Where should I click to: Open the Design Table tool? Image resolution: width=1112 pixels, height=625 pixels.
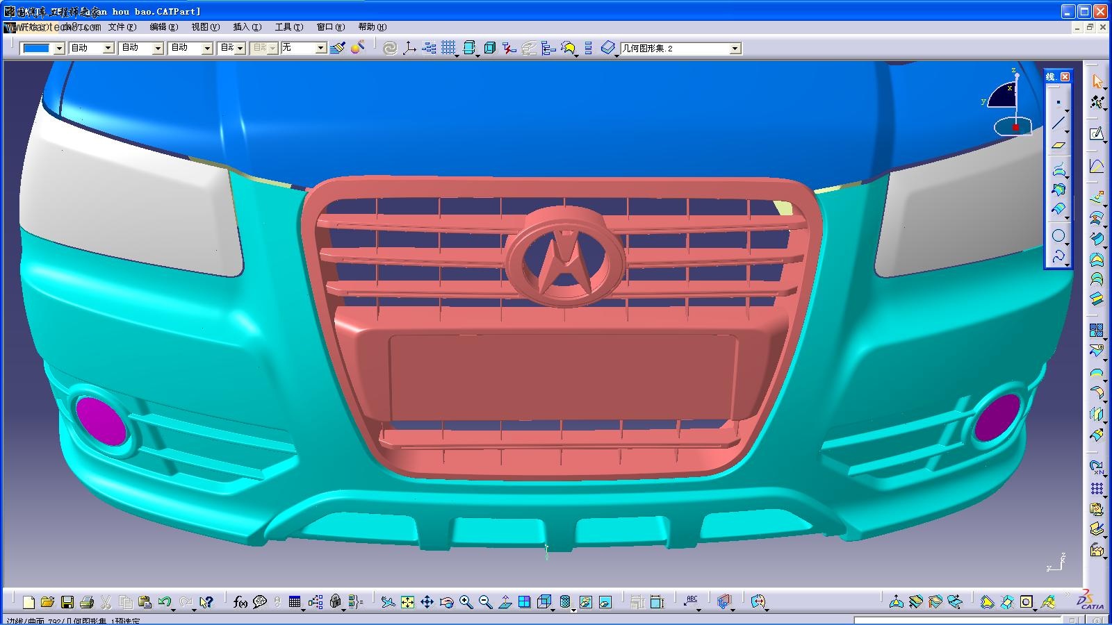pos(295,602)
